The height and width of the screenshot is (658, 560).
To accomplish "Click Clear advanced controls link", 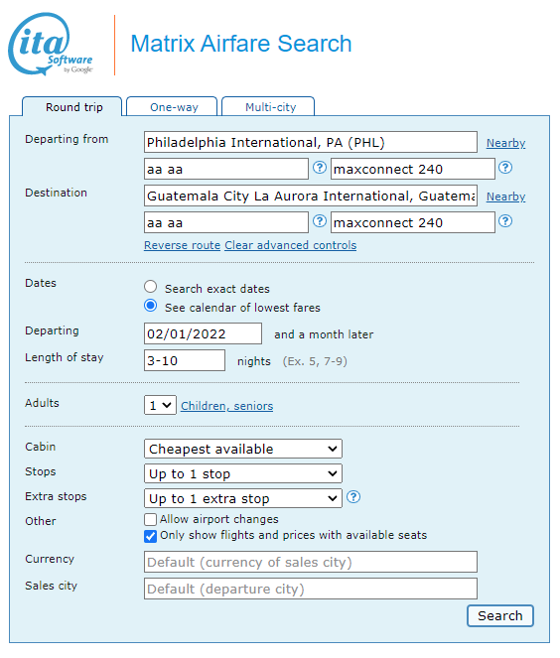I will coord(291,245).
